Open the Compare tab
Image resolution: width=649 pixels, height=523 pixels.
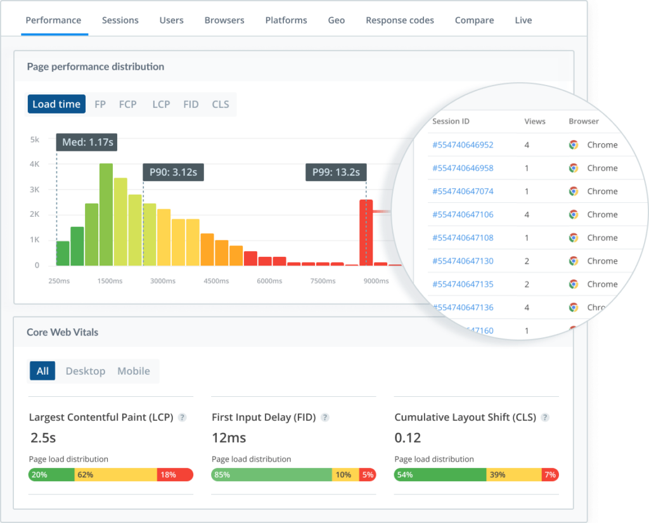(x=474, y=20)
